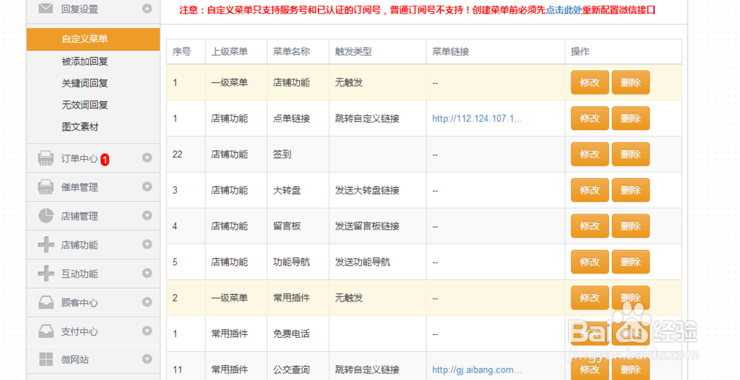Edit the 留言板 menu row
Screen dimensions: 740x380
point(590,225)
